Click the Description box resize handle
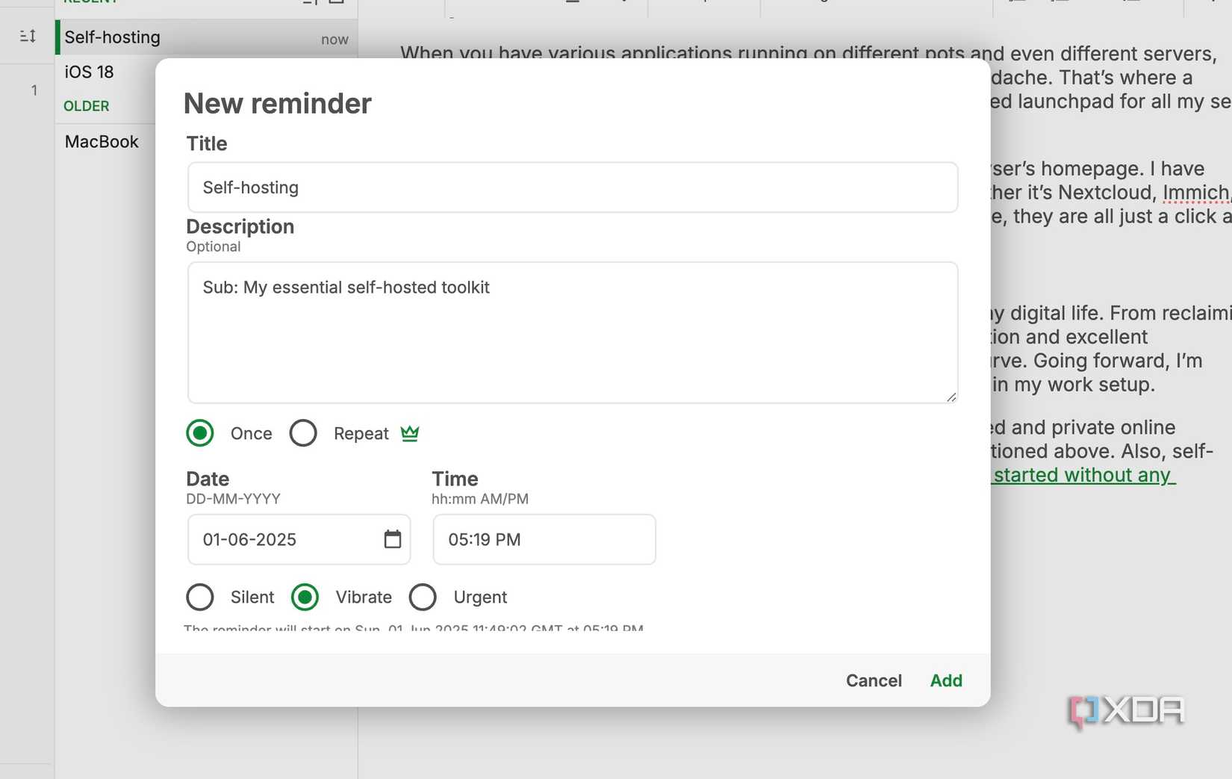The height and width of the screenshot is (779, 1232). tap(951, 397)
